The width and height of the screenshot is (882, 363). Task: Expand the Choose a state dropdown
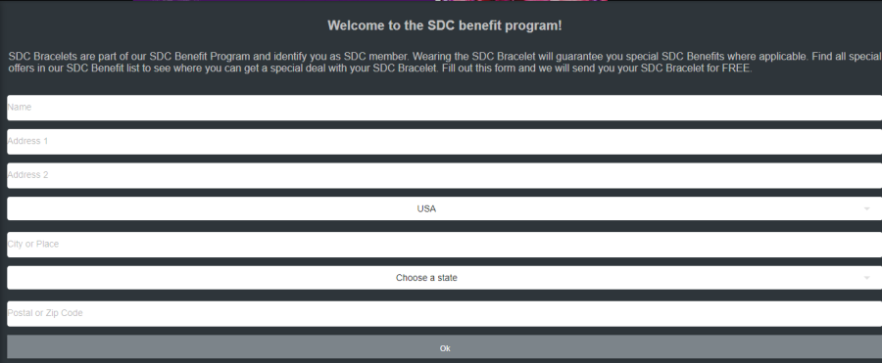click(444, 278)
